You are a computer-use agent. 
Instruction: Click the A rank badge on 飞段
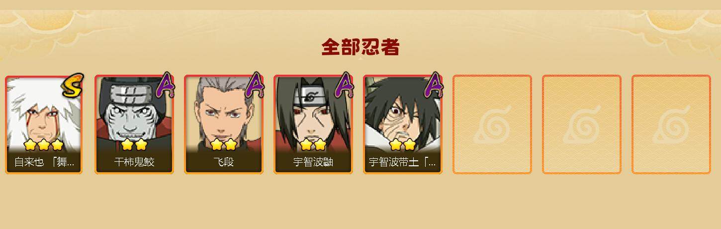[256, 85]
